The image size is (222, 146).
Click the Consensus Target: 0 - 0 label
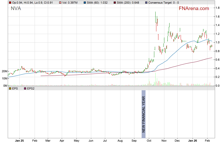163,3
